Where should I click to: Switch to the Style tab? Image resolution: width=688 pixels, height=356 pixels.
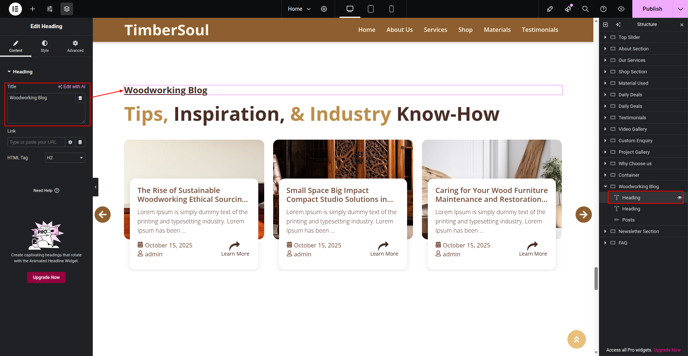click(45, 46)
